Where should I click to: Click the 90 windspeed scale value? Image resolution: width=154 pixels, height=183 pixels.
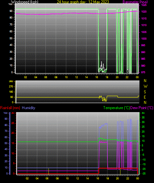(11, 11)
